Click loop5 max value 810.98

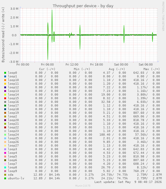(139, 157)
